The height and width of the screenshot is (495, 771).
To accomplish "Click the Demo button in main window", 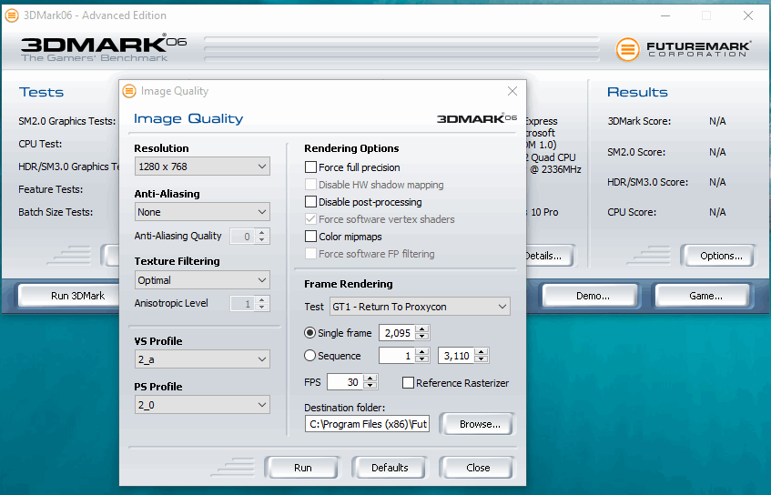I will pos(593,296).
